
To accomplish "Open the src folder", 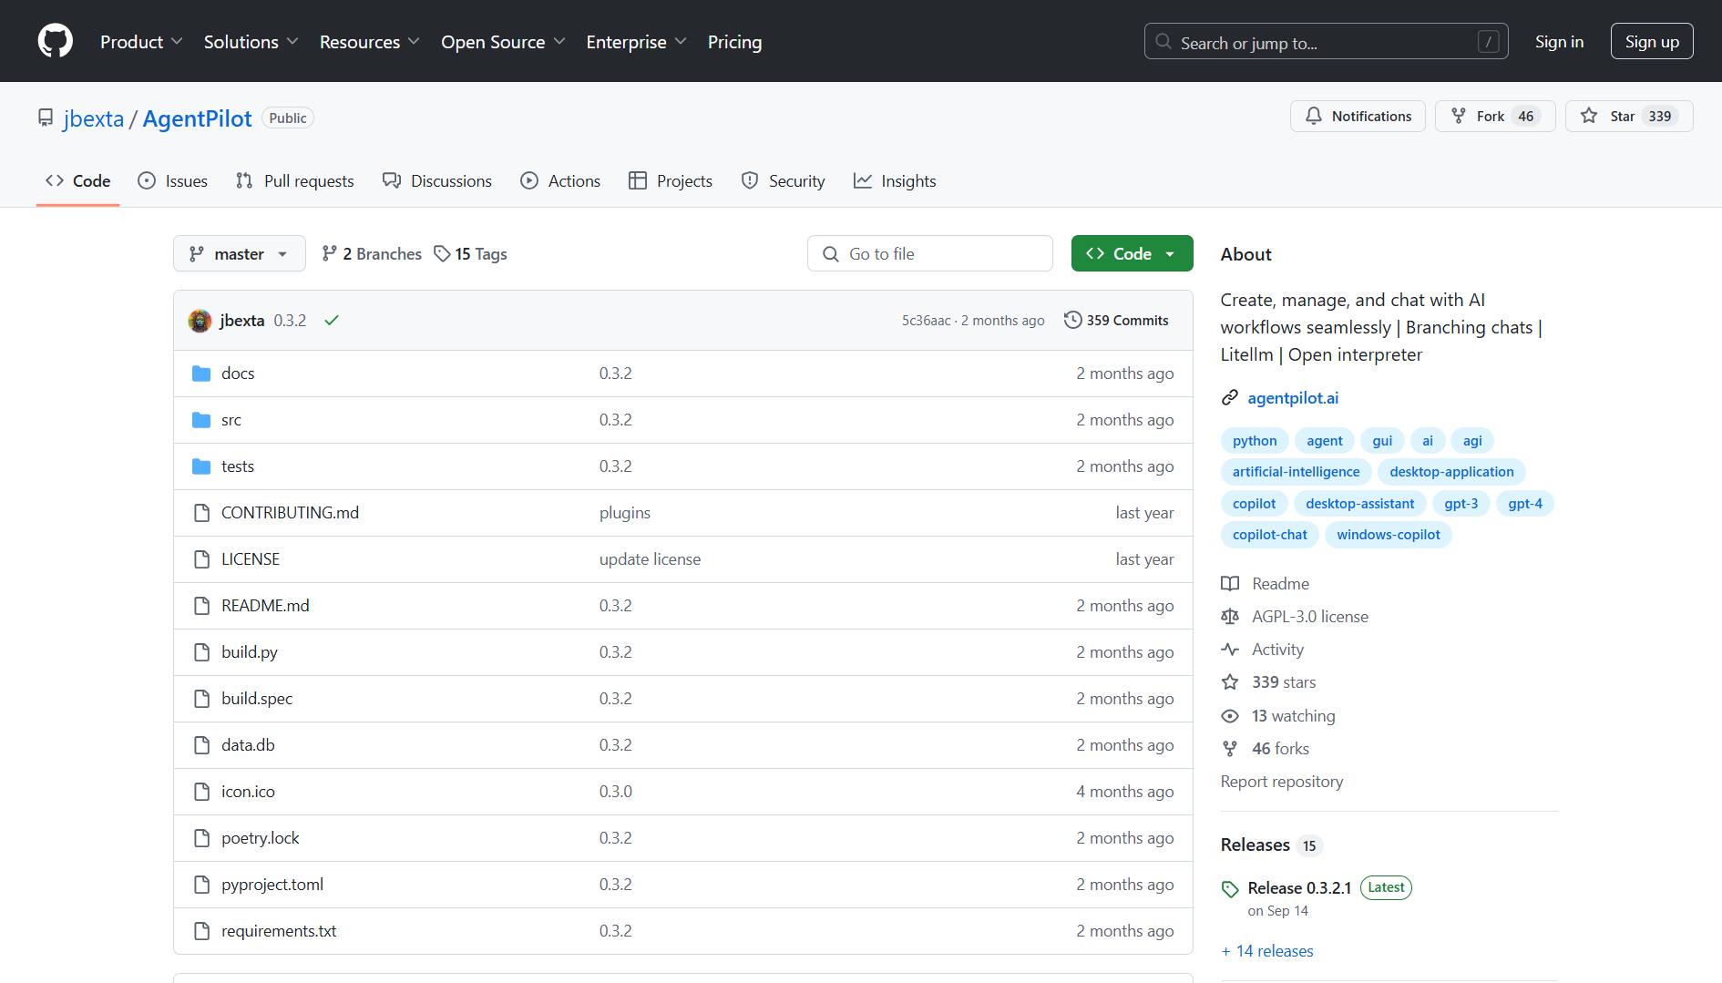I will 231,420.
